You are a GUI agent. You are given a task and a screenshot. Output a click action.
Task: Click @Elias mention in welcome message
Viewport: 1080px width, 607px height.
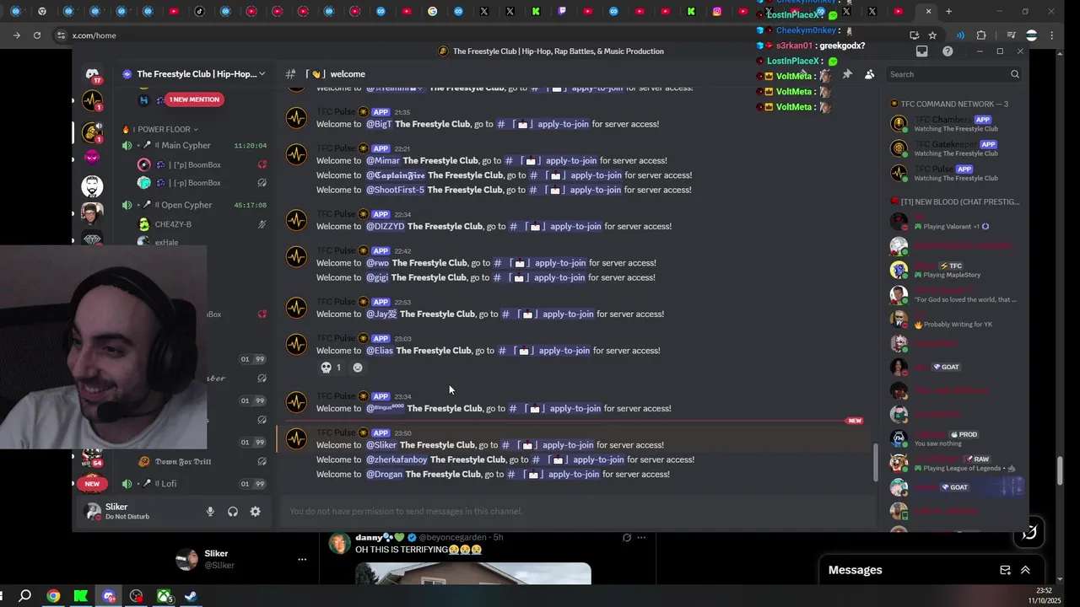[x=379, y=351]
